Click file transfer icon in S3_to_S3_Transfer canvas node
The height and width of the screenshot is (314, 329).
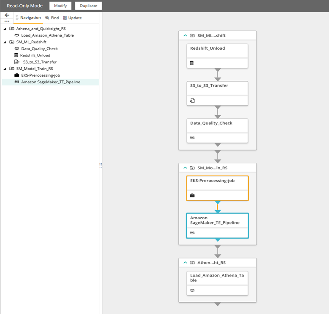[x=192, y=101]
